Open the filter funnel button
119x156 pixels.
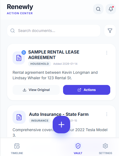110,31
